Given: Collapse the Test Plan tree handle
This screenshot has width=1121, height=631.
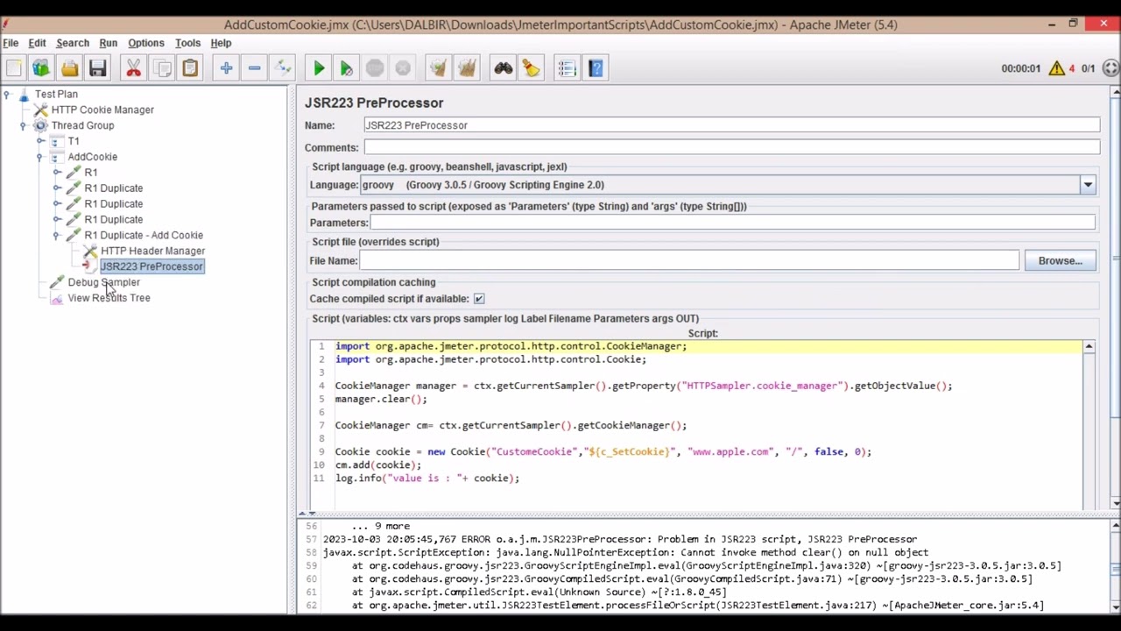Looking at the screenshot, I should coord(6,94).
